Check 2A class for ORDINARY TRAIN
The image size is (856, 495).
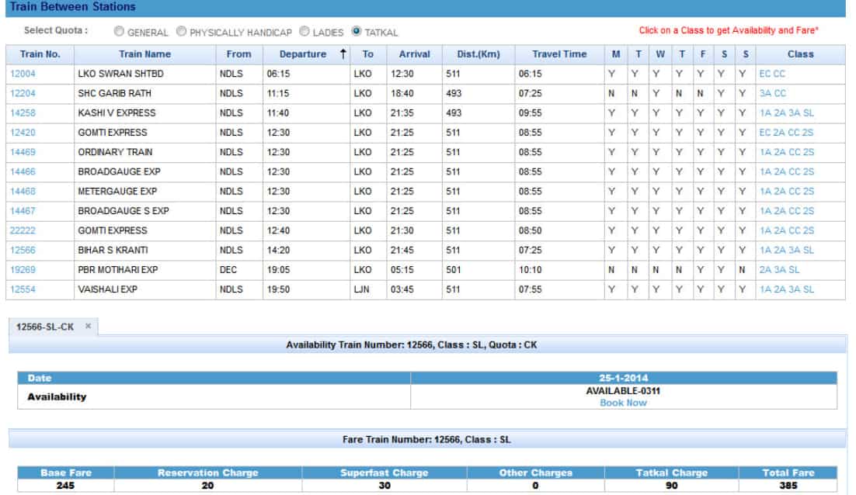(780, 152)
